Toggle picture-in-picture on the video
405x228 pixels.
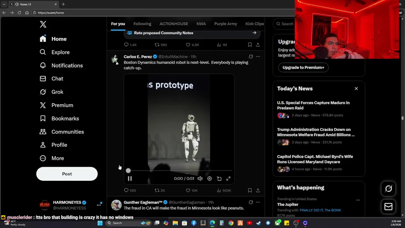point(219,179)
